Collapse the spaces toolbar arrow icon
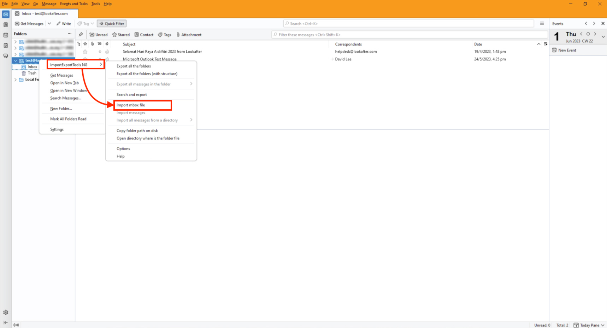 click(x=6, y=322)
